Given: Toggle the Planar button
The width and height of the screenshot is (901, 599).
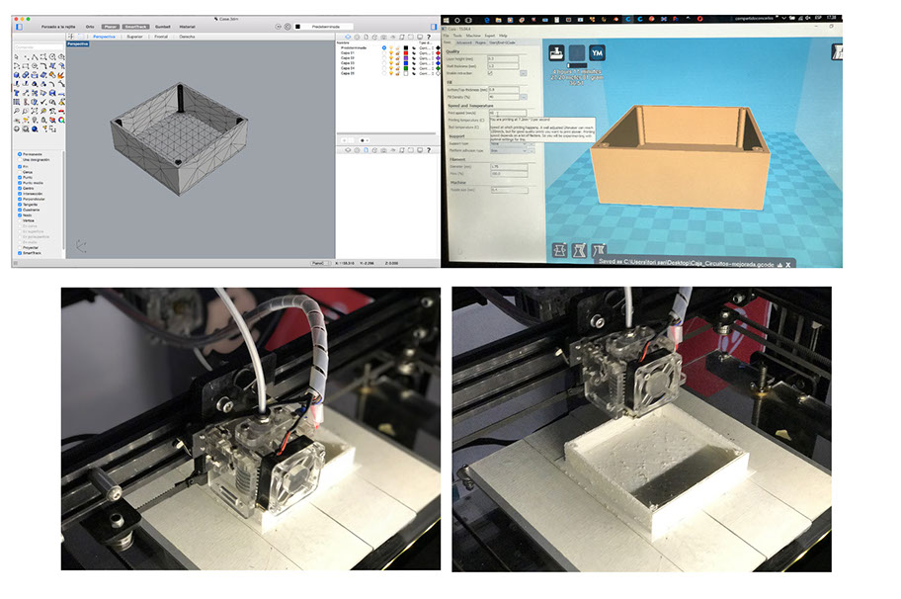Looking at the screenshot, I should point(111,27).
